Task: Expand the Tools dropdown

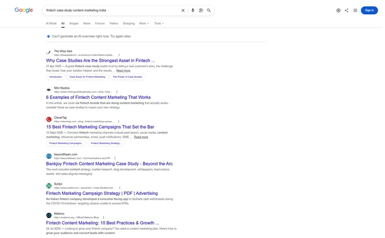Action: [x=159, y=24]
